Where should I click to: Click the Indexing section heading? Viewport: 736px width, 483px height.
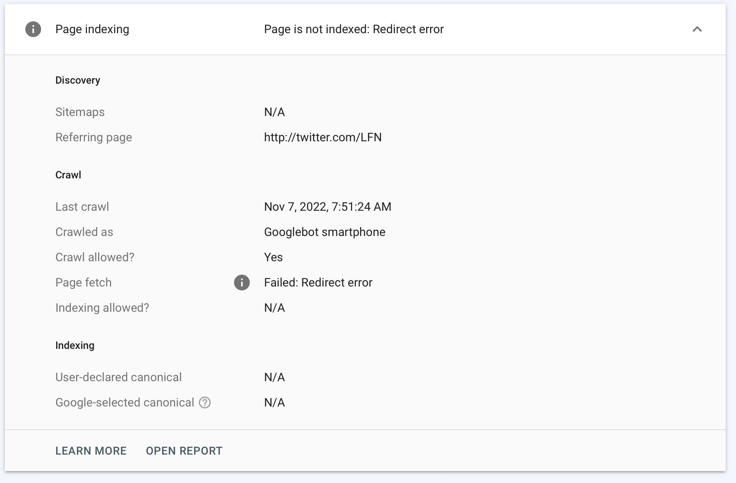pyautogui.click(x=75, y=345)
